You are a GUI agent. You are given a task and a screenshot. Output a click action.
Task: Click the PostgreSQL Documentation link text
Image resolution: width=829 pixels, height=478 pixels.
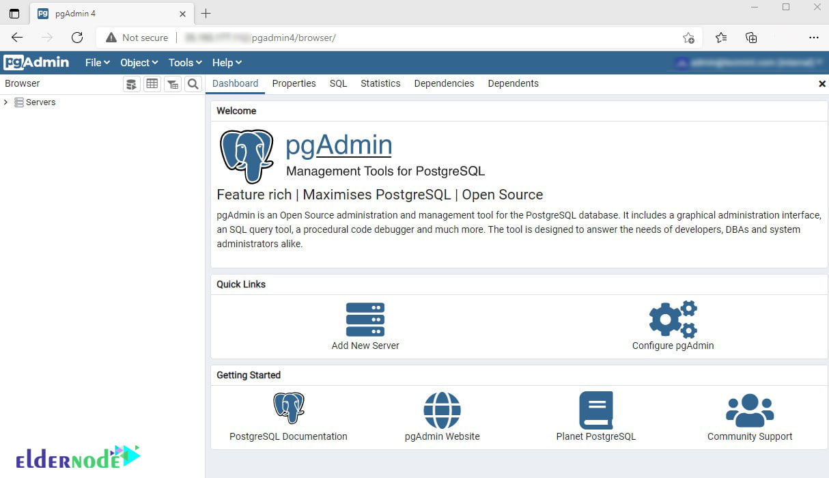coord(288,436)
